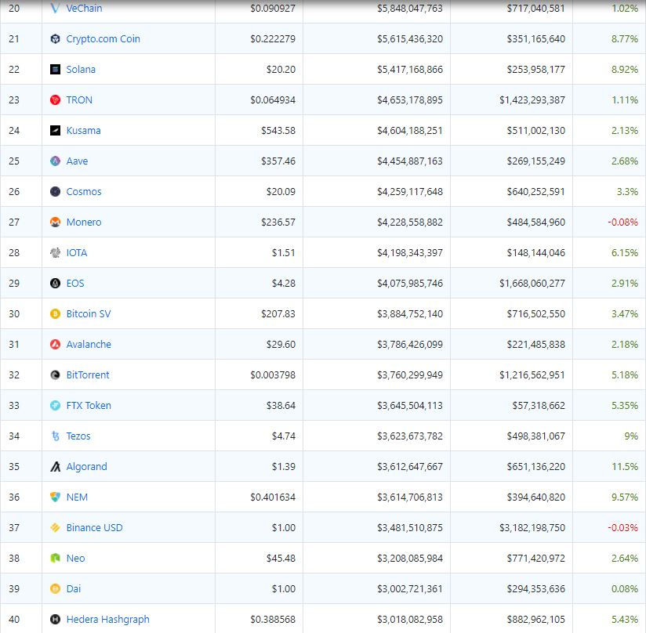This screenshot has width=646, height=633.
Task: Select Dai market cap $3,002,721,361
Action: 410,588
